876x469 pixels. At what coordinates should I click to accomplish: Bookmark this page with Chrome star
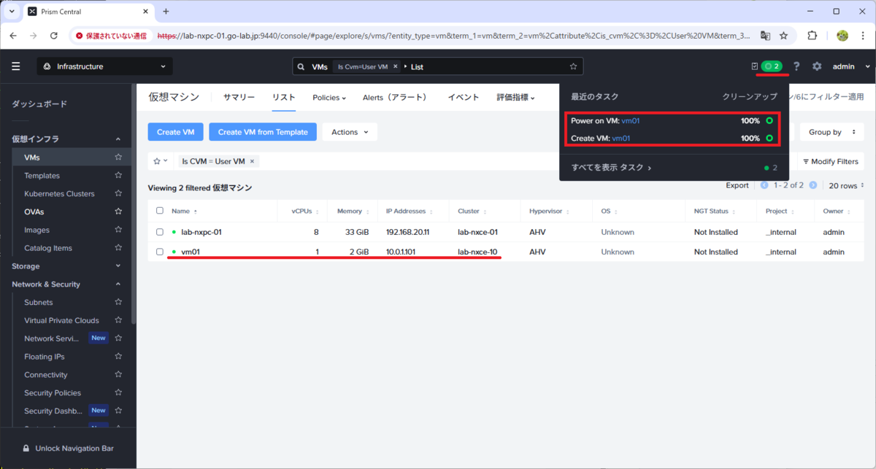783,35
